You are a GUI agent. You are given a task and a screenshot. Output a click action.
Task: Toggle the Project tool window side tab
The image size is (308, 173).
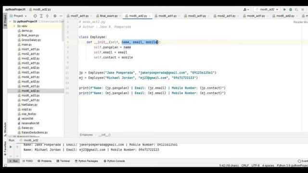click(5, 21)
